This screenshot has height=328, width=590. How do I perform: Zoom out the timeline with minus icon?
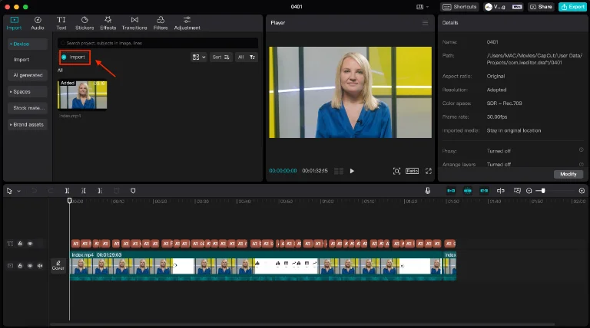(529, 191)
